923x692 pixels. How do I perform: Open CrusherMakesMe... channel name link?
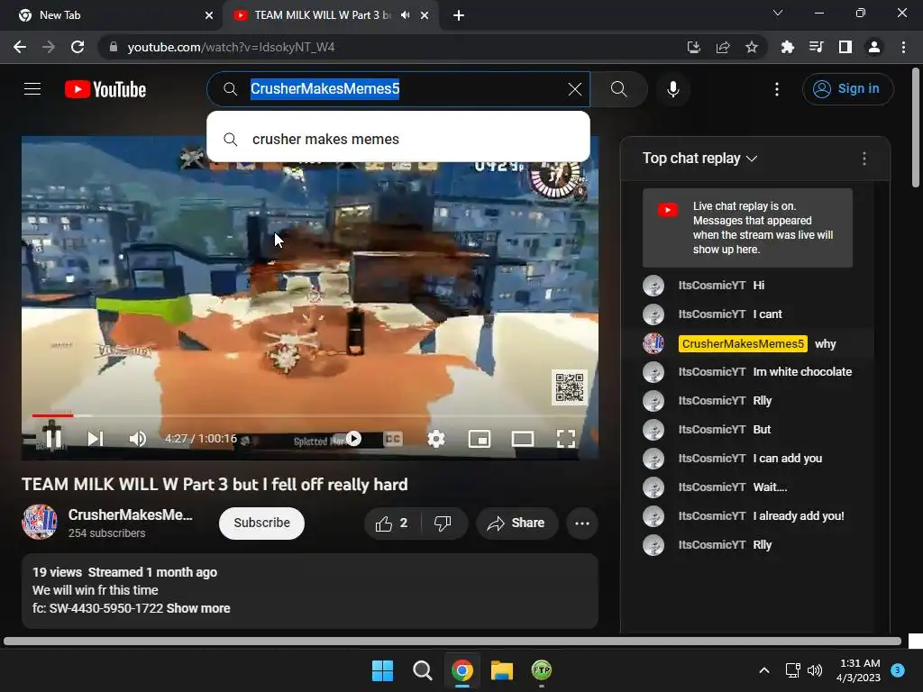coord(130,514)
